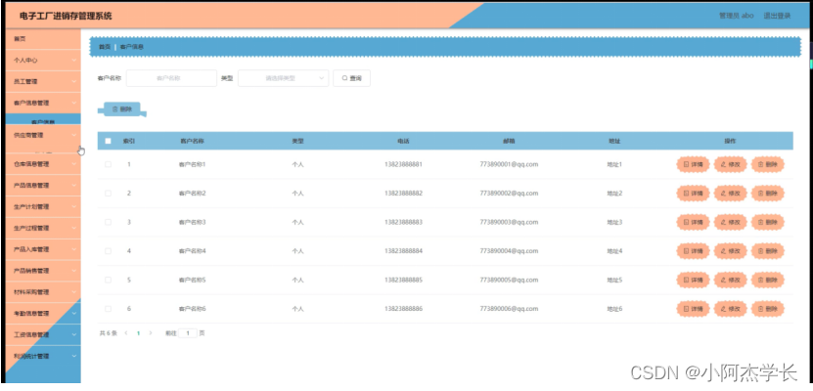
Task: View details of 客户名称5
Action: coord(693,281)
